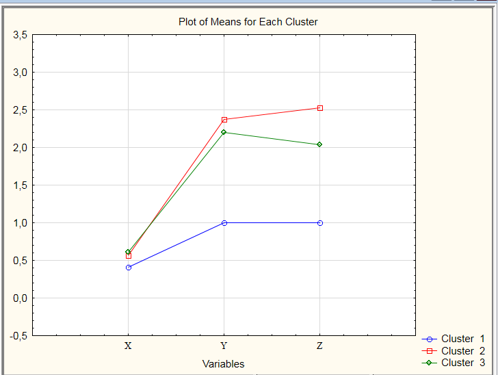Click the Cluster 2 red square point at Y

[x=224, y=120]
